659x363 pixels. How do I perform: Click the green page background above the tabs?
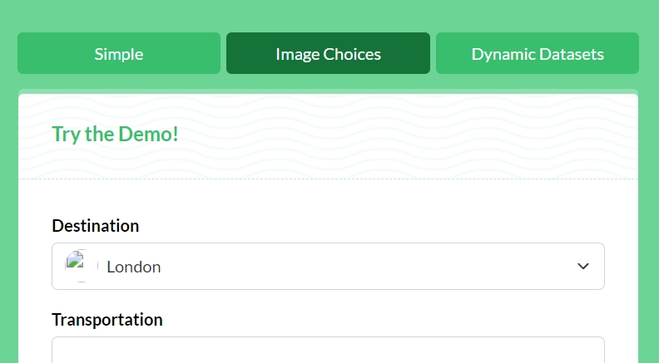(328, 15)
